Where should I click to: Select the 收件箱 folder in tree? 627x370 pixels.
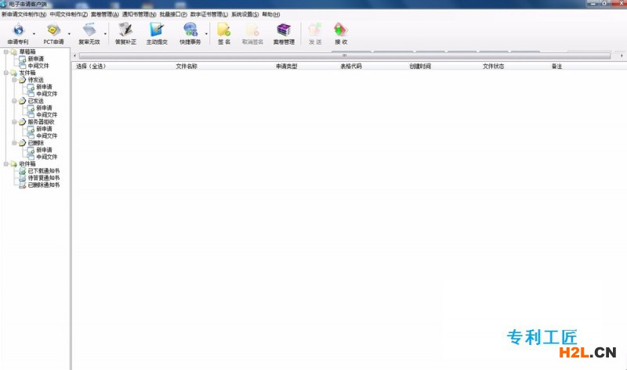[27, 164]
